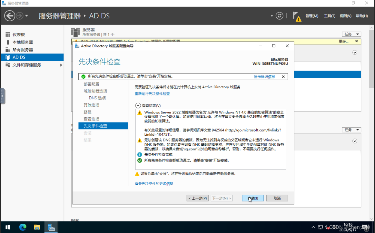The height and width of the screenshot is (233, 375).
Task: Click warning icon beside 如果你单击安装 note
Action: click(x=137, y=174)
